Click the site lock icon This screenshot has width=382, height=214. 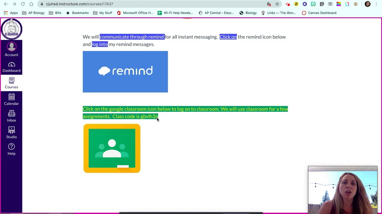(42, 4)
